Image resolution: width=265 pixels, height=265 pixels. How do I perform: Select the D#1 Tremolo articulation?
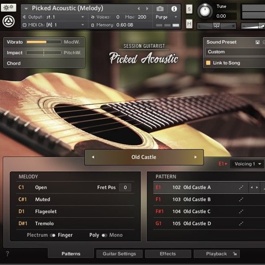click(75, 224)
